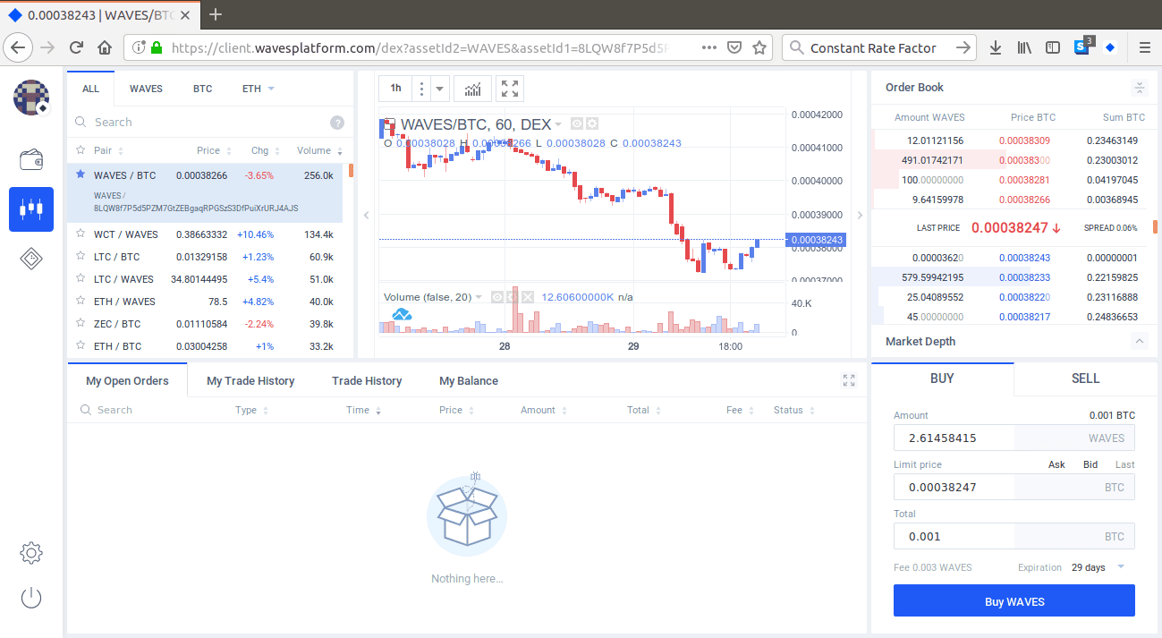1162x638 pixels.
Task: Bookmark this page with the star icon
Action: 759,47
